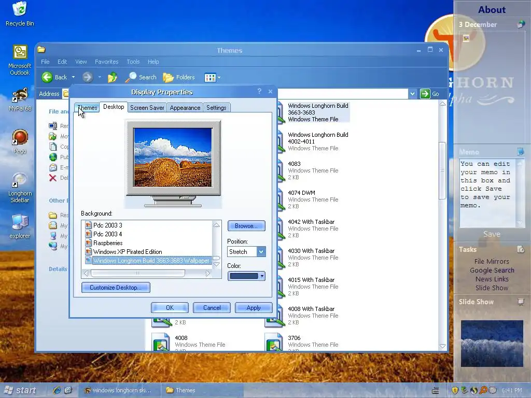Screen dimensions: 531x398
Task: Click the Themes window vertical scrollbar thumb
Action: (442, 170)
